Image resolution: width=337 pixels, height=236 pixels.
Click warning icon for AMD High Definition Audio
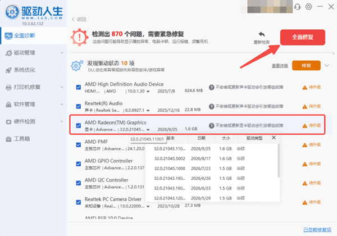pos(305,88)
